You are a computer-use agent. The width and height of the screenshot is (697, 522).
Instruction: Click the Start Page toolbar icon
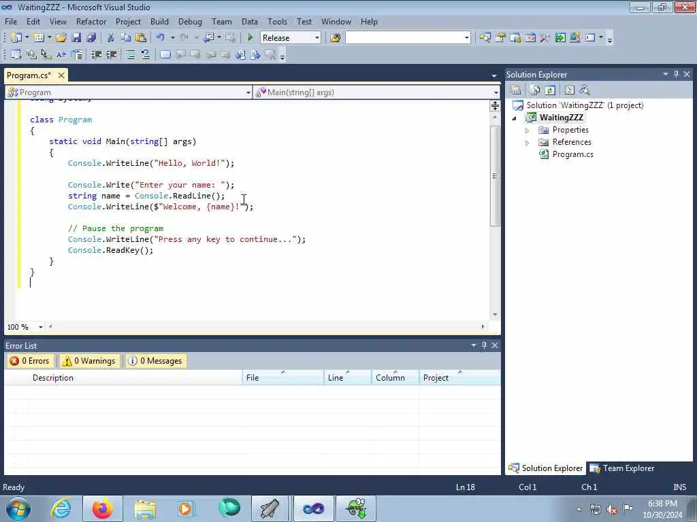point(560,38)
